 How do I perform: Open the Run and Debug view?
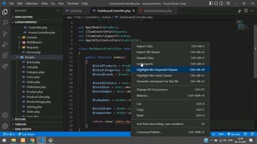[x=5, y=44]
